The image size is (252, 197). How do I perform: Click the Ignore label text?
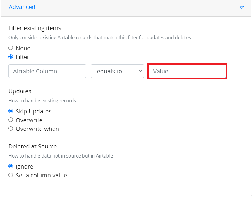[25, 167]
